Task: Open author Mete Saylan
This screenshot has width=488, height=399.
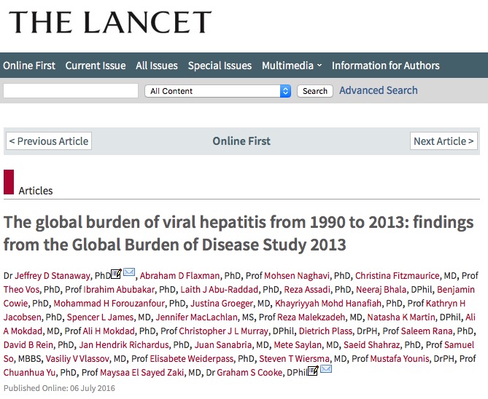Action: [x=298, y=345]
